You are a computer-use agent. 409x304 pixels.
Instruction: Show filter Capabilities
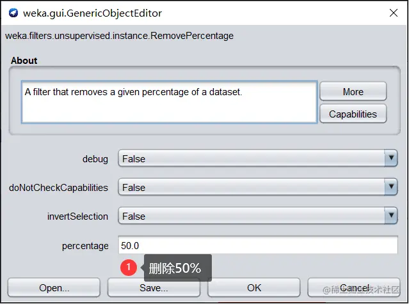(353, 114)
